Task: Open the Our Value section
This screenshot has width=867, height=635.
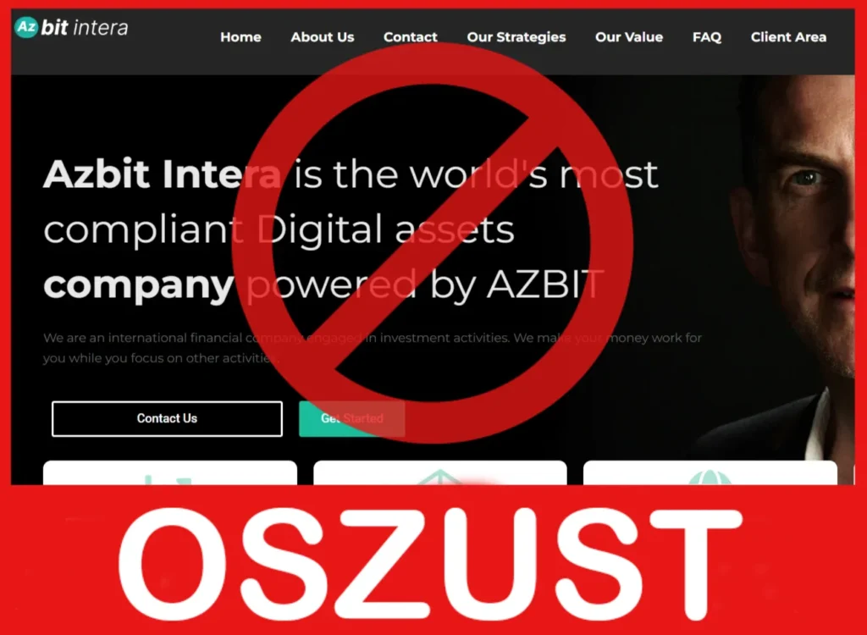Action: [x=629, y=37]
